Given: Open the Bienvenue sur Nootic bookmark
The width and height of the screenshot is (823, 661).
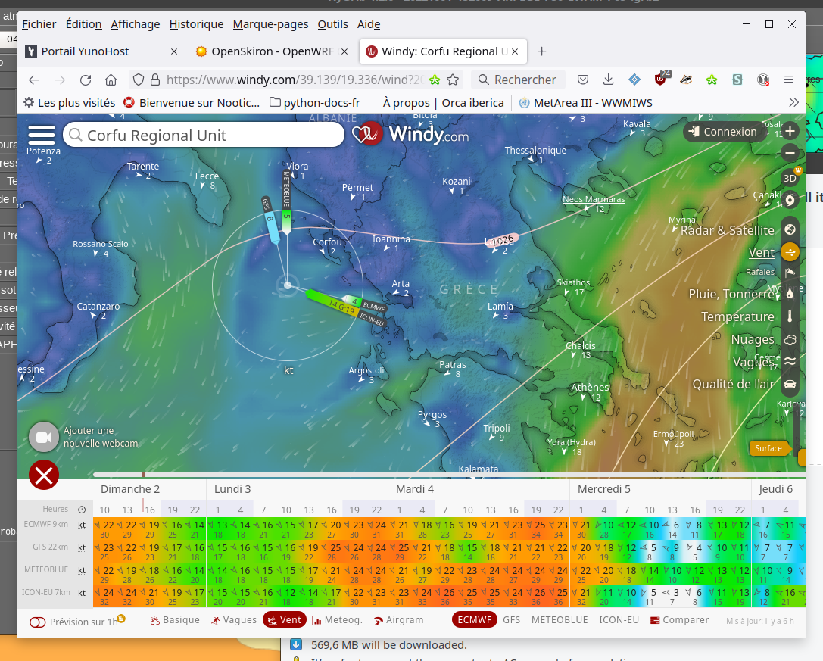Looking at the screenshot, I should (x=192, y=103).
